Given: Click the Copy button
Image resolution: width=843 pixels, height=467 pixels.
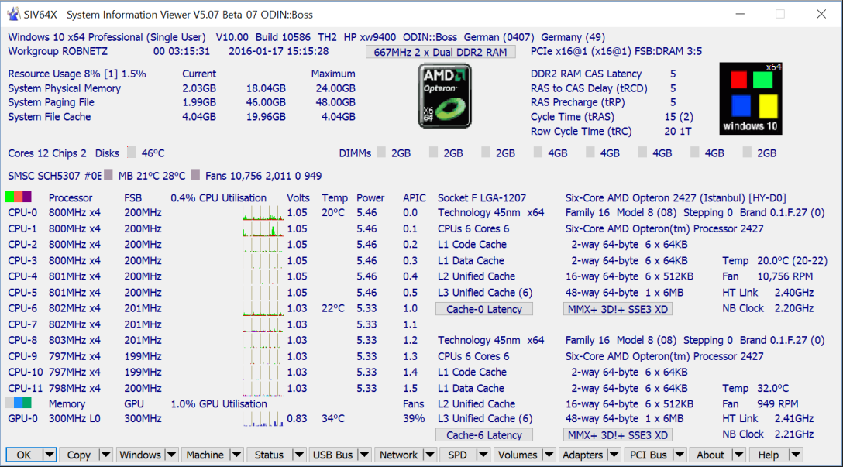Looking at the screenshot, I should click(78, 455).
